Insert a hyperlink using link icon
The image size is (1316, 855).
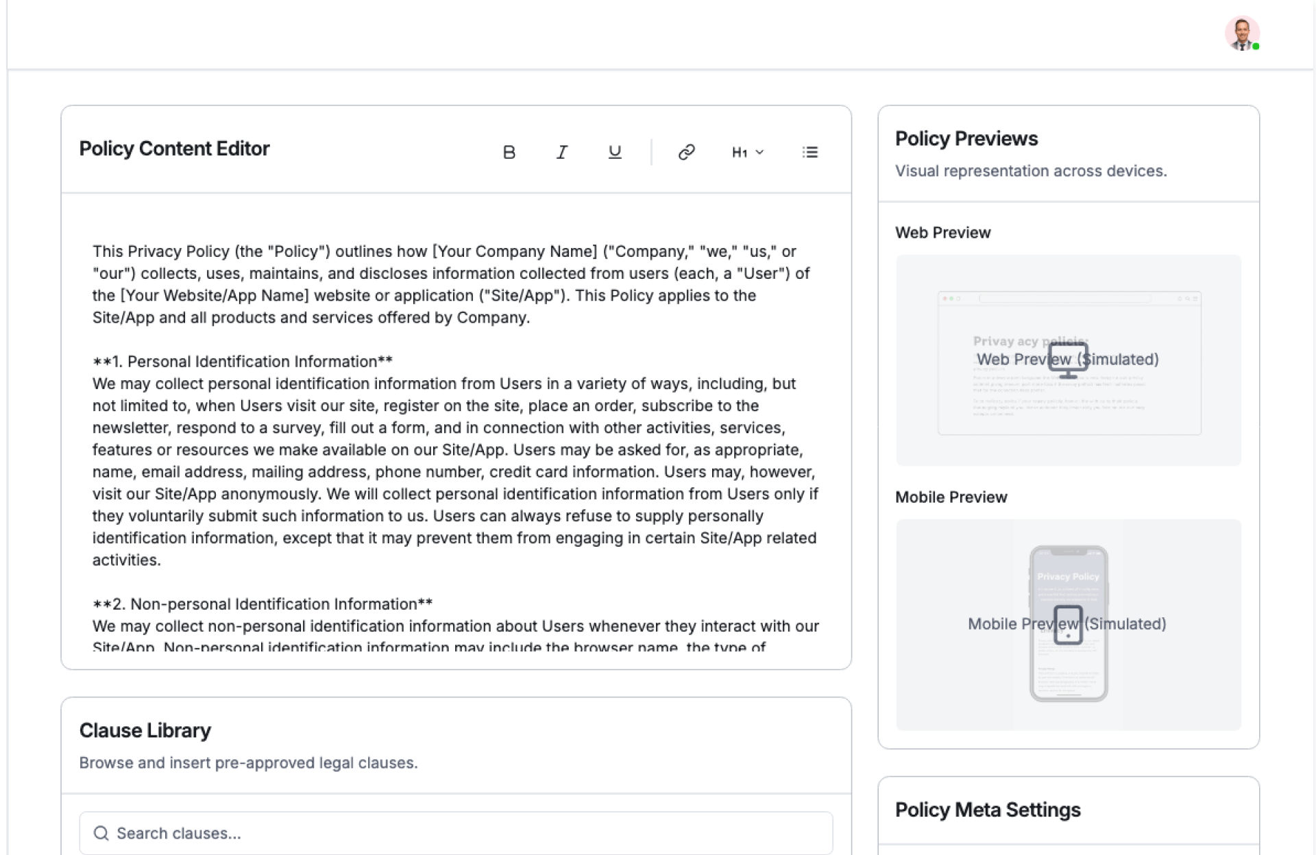[x=686, y=152]
